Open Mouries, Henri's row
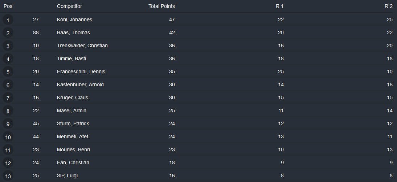 click(73, 149)
